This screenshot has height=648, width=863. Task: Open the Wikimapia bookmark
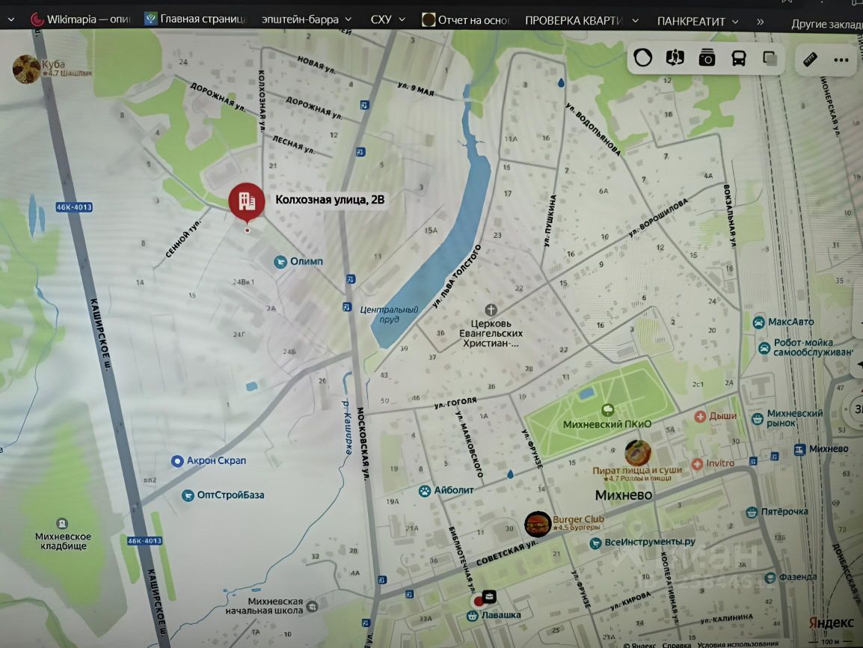click(80, 19)
